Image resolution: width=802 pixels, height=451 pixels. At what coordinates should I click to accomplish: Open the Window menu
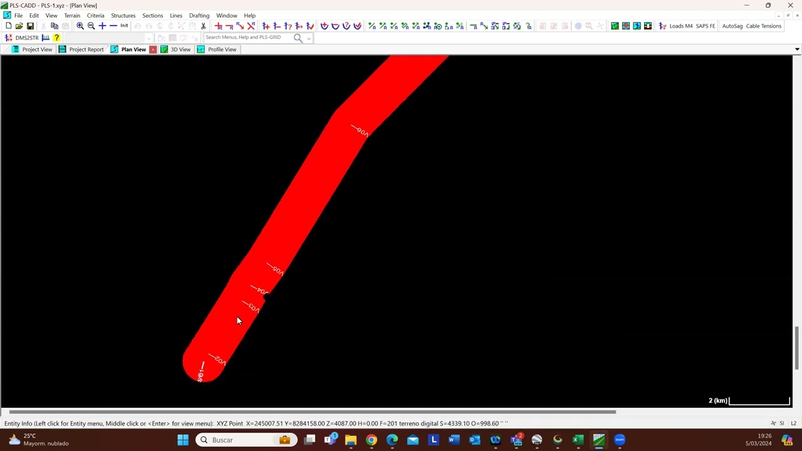click(x=227, y=16)
